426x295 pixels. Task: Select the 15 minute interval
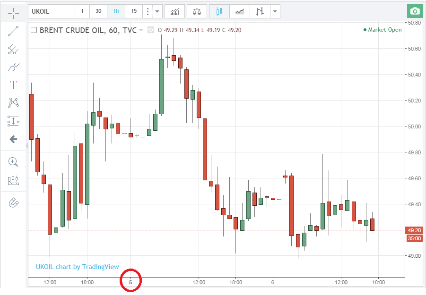click(x=134, y=11)
